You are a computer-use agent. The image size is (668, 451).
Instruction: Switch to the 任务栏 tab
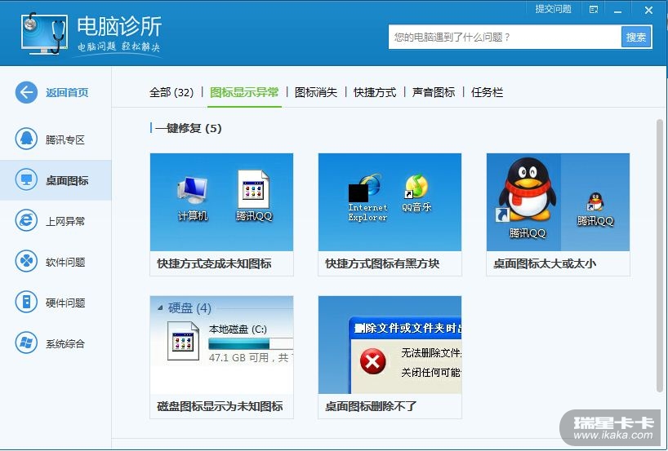click(487, 92)
